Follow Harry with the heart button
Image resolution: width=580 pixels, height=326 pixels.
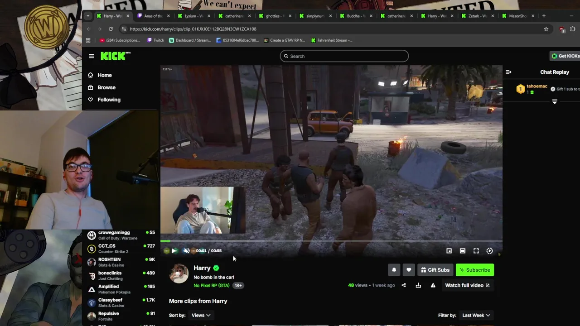pos(409,270)
